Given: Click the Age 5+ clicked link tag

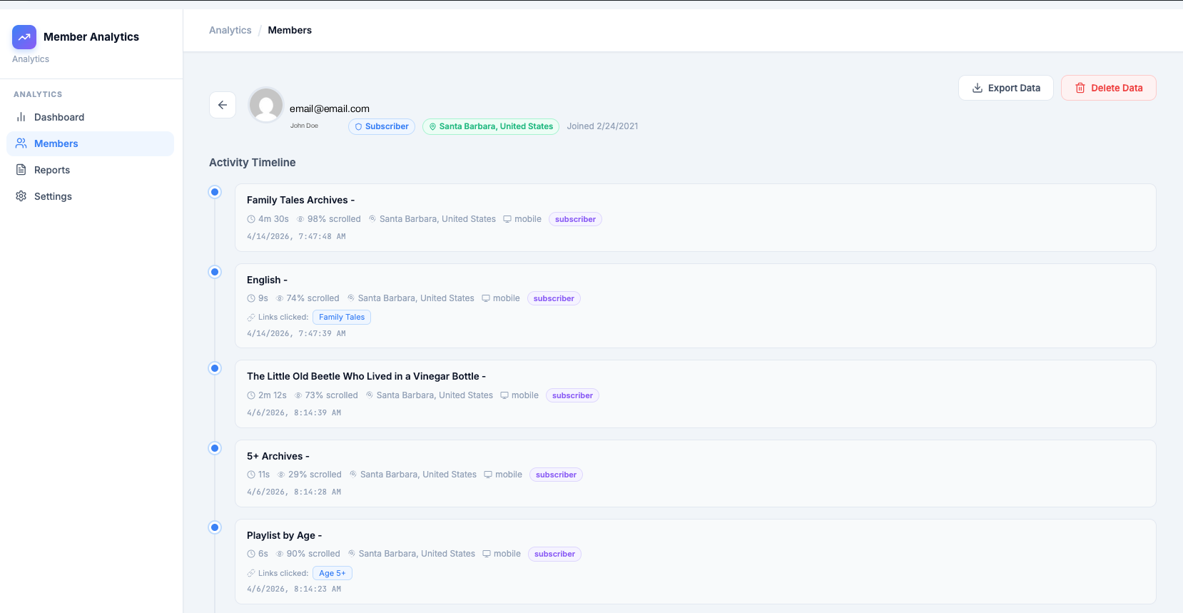Looking at the screenshot, I should [332, 573].
